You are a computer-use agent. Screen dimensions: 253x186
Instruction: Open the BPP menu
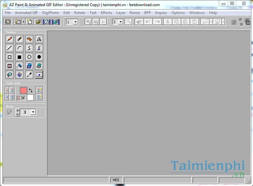148,13
